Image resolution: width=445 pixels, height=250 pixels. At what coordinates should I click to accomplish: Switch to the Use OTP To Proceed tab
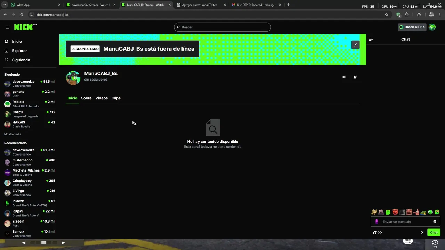point(256,5)
